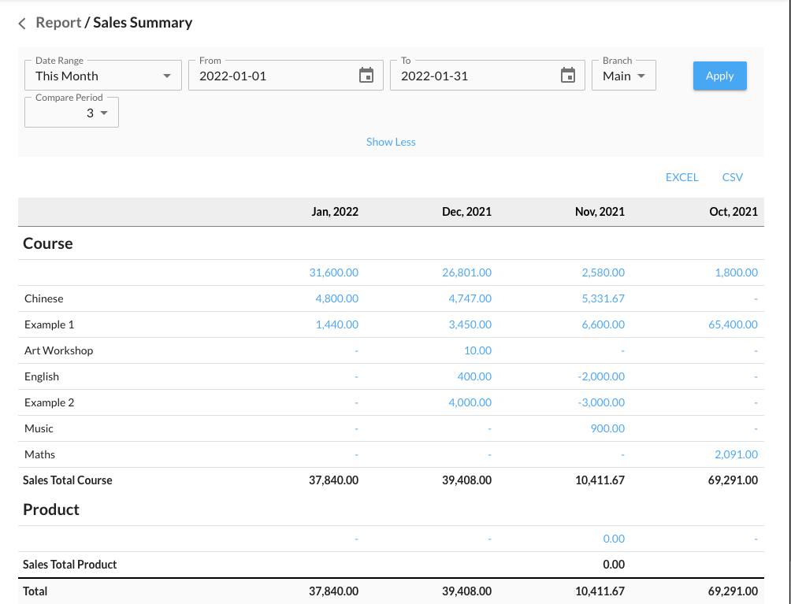Screen dimensions: 791x604
Task: Click Example 1 value 65,400.00 for Oct
Action: [733, 324]
